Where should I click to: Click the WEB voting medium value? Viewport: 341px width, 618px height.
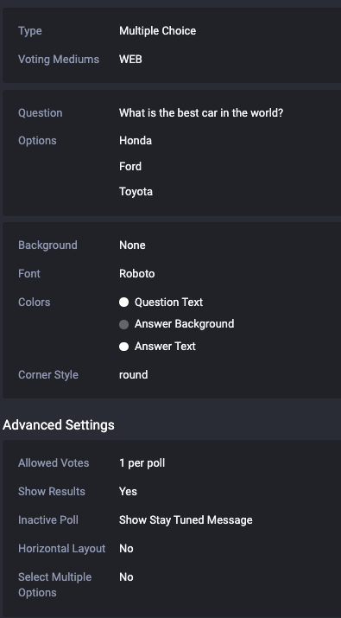tap(130, 60)
